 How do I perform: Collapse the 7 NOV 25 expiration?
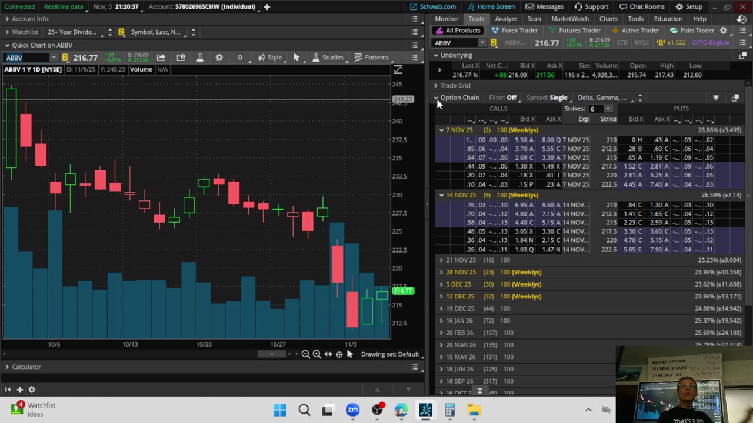[441, 130]
